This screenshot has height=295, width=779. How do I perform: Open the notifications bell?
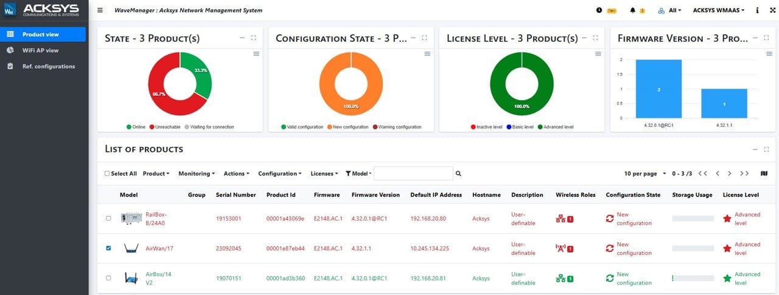[x=632, y=10]
